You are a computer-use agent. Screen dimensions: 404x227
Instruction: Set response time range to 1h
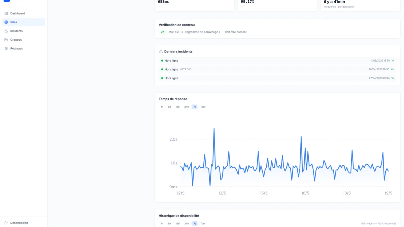(x=162, y=107)
